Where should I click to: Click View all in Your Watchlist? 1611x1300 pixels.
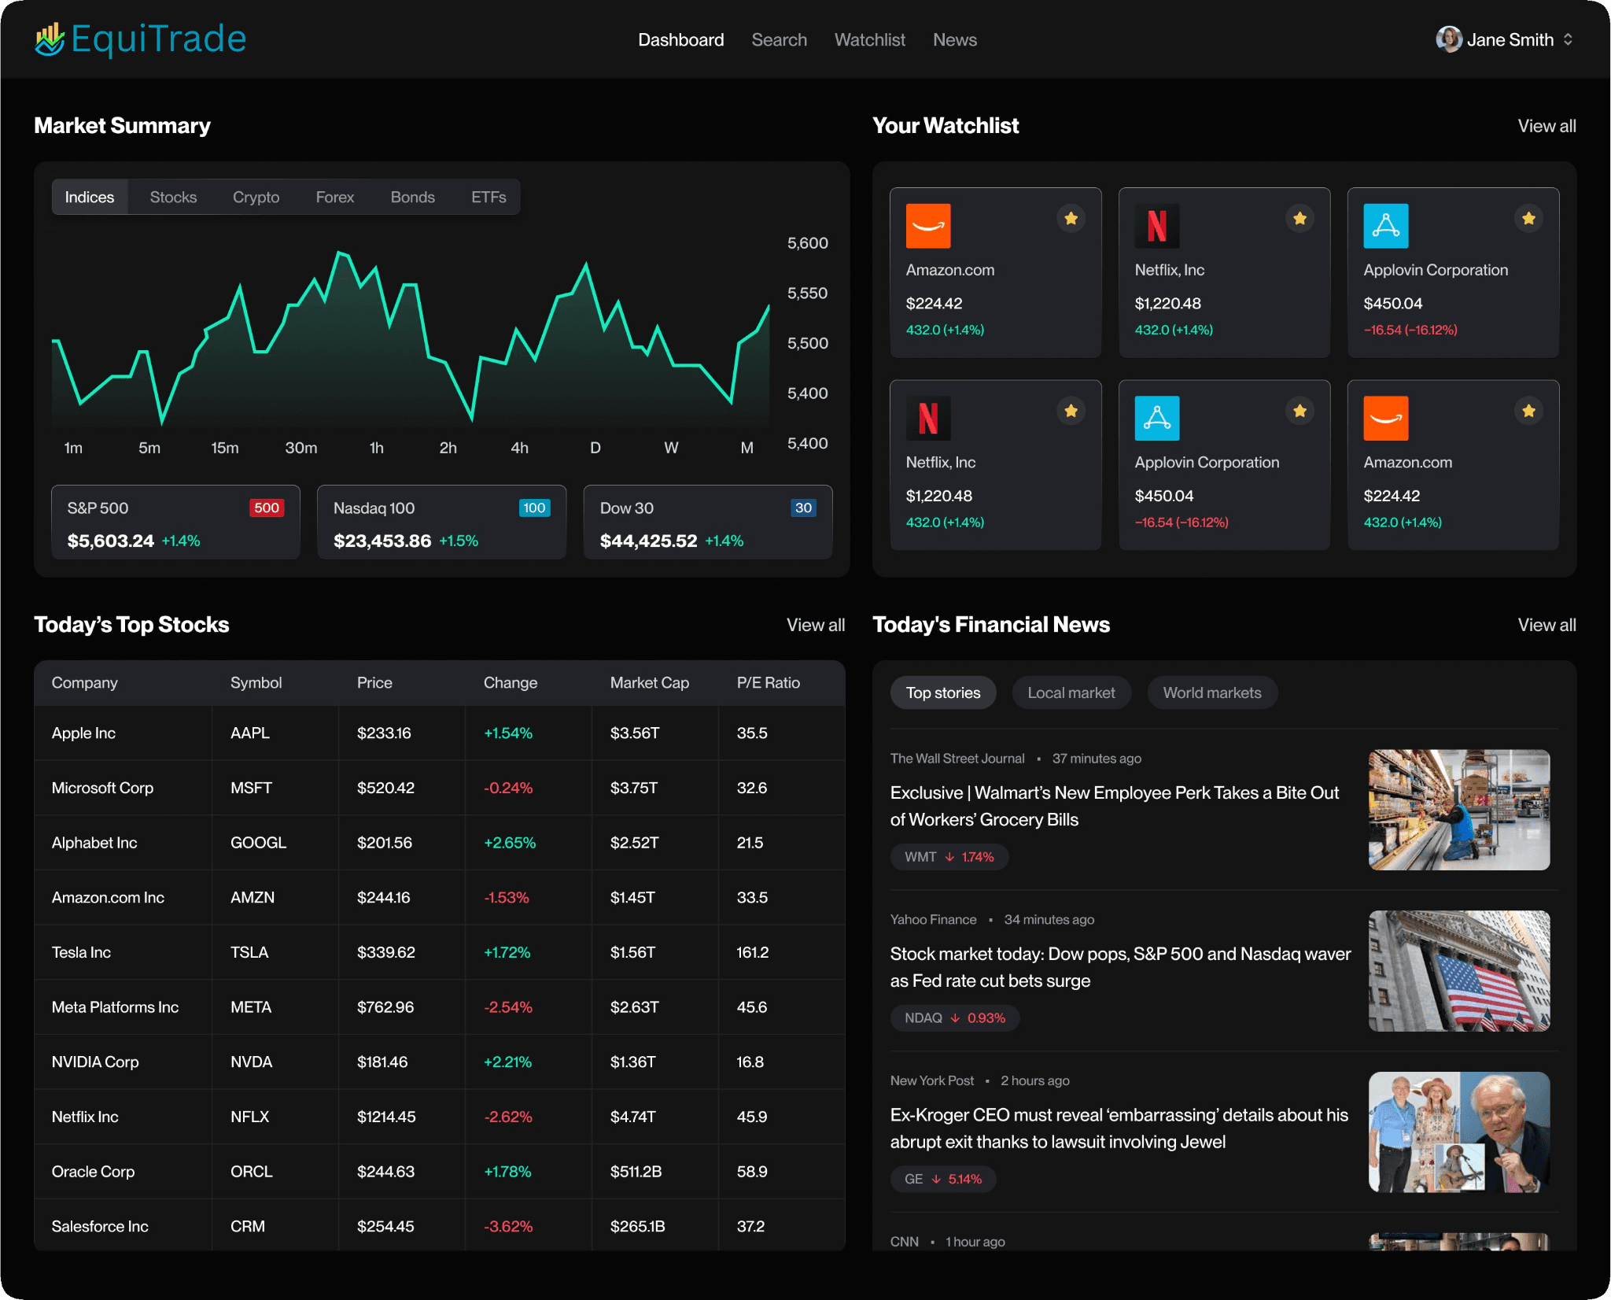1546,125
